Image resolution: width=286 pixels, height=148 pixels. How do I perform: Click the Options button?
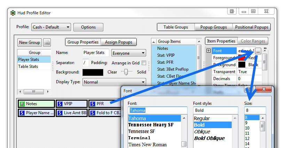88,27
